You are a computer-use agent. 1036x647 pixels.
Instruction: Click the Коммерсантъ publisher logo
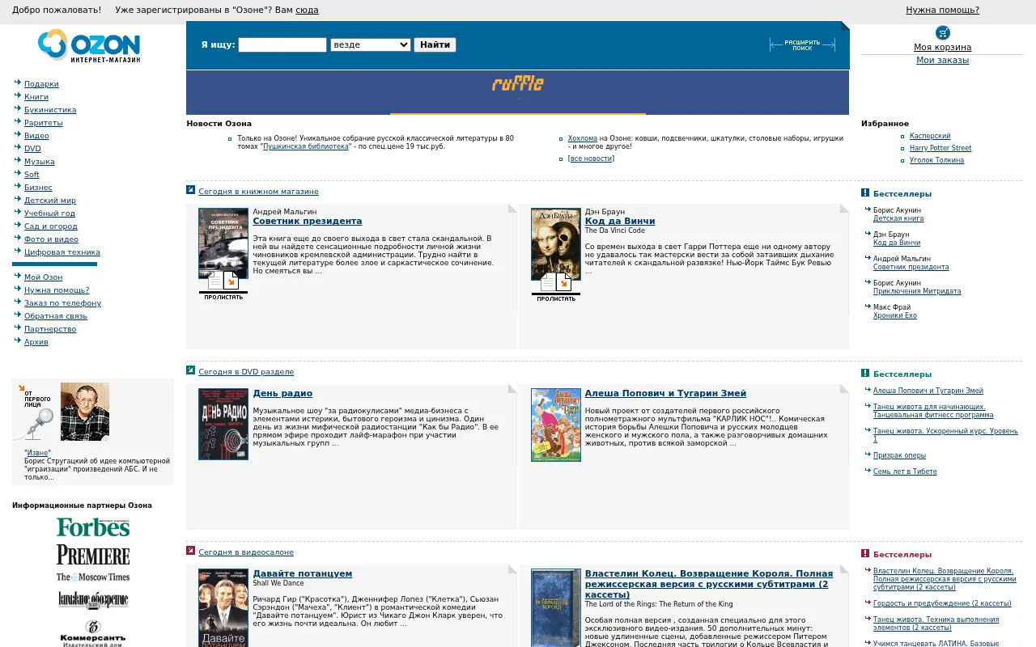[93, 633]
